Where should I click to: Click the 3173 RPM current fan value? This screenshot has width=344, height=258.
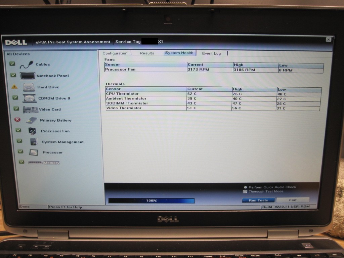pos(199,70)
